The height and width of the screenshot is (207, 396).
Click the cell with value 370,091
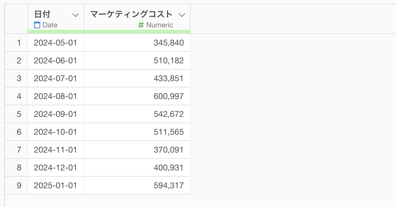169,150
